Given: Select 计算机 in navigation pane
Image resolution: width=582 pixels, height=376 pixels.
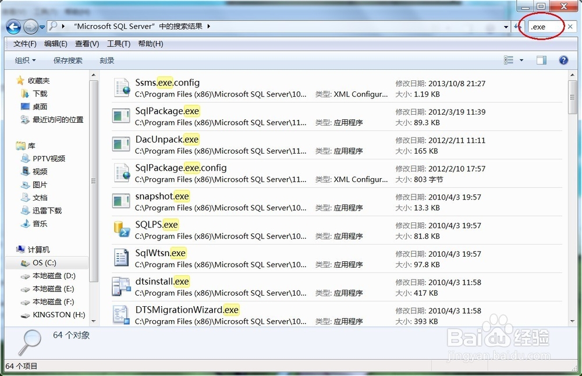Looking at the screenshot, I should coord(33,250).
